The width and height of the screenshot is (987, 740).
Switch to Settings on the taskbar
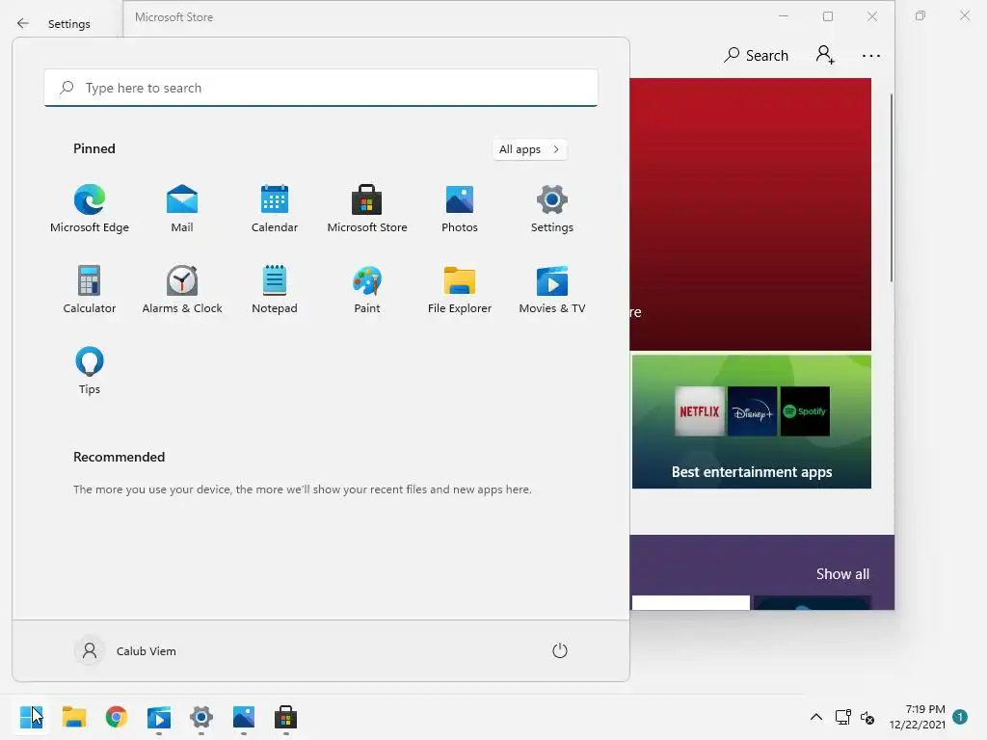pyautogui.click(x=201, y=717)
